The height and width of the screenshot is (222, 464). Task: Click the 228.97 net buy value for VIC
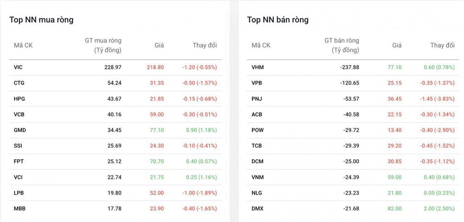[113, 67]
